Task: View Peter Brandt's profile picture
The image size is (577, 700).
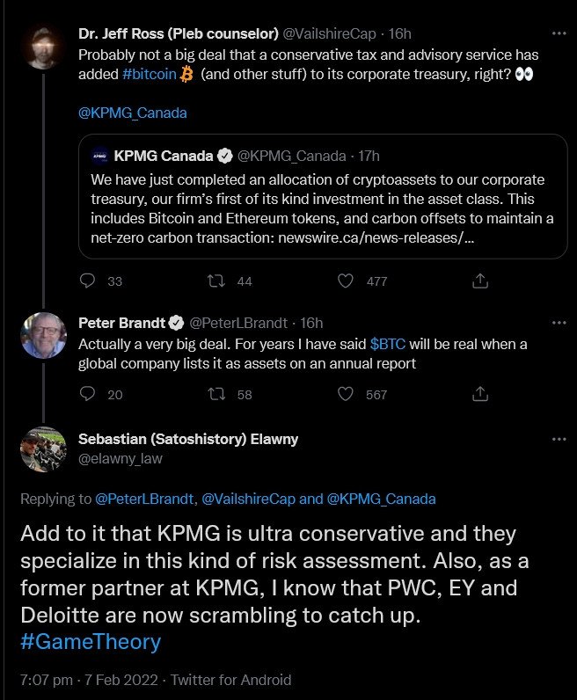Action: [43, 336]
